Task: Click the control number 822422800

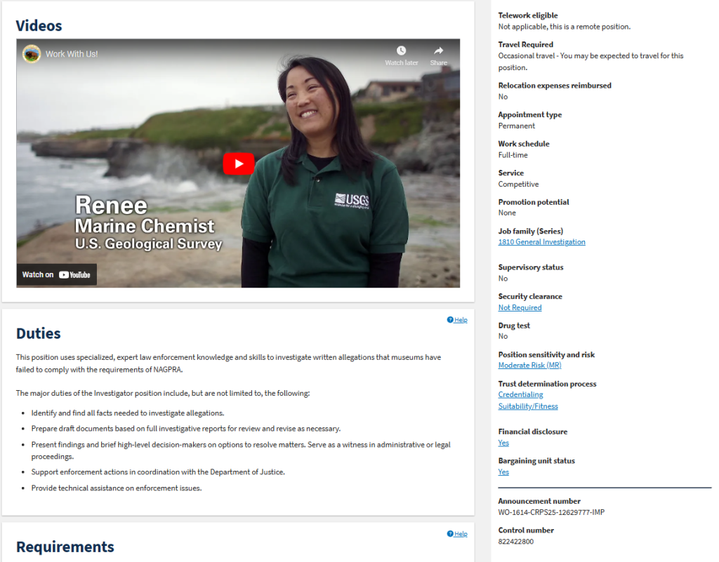Action: pos(516,542)
